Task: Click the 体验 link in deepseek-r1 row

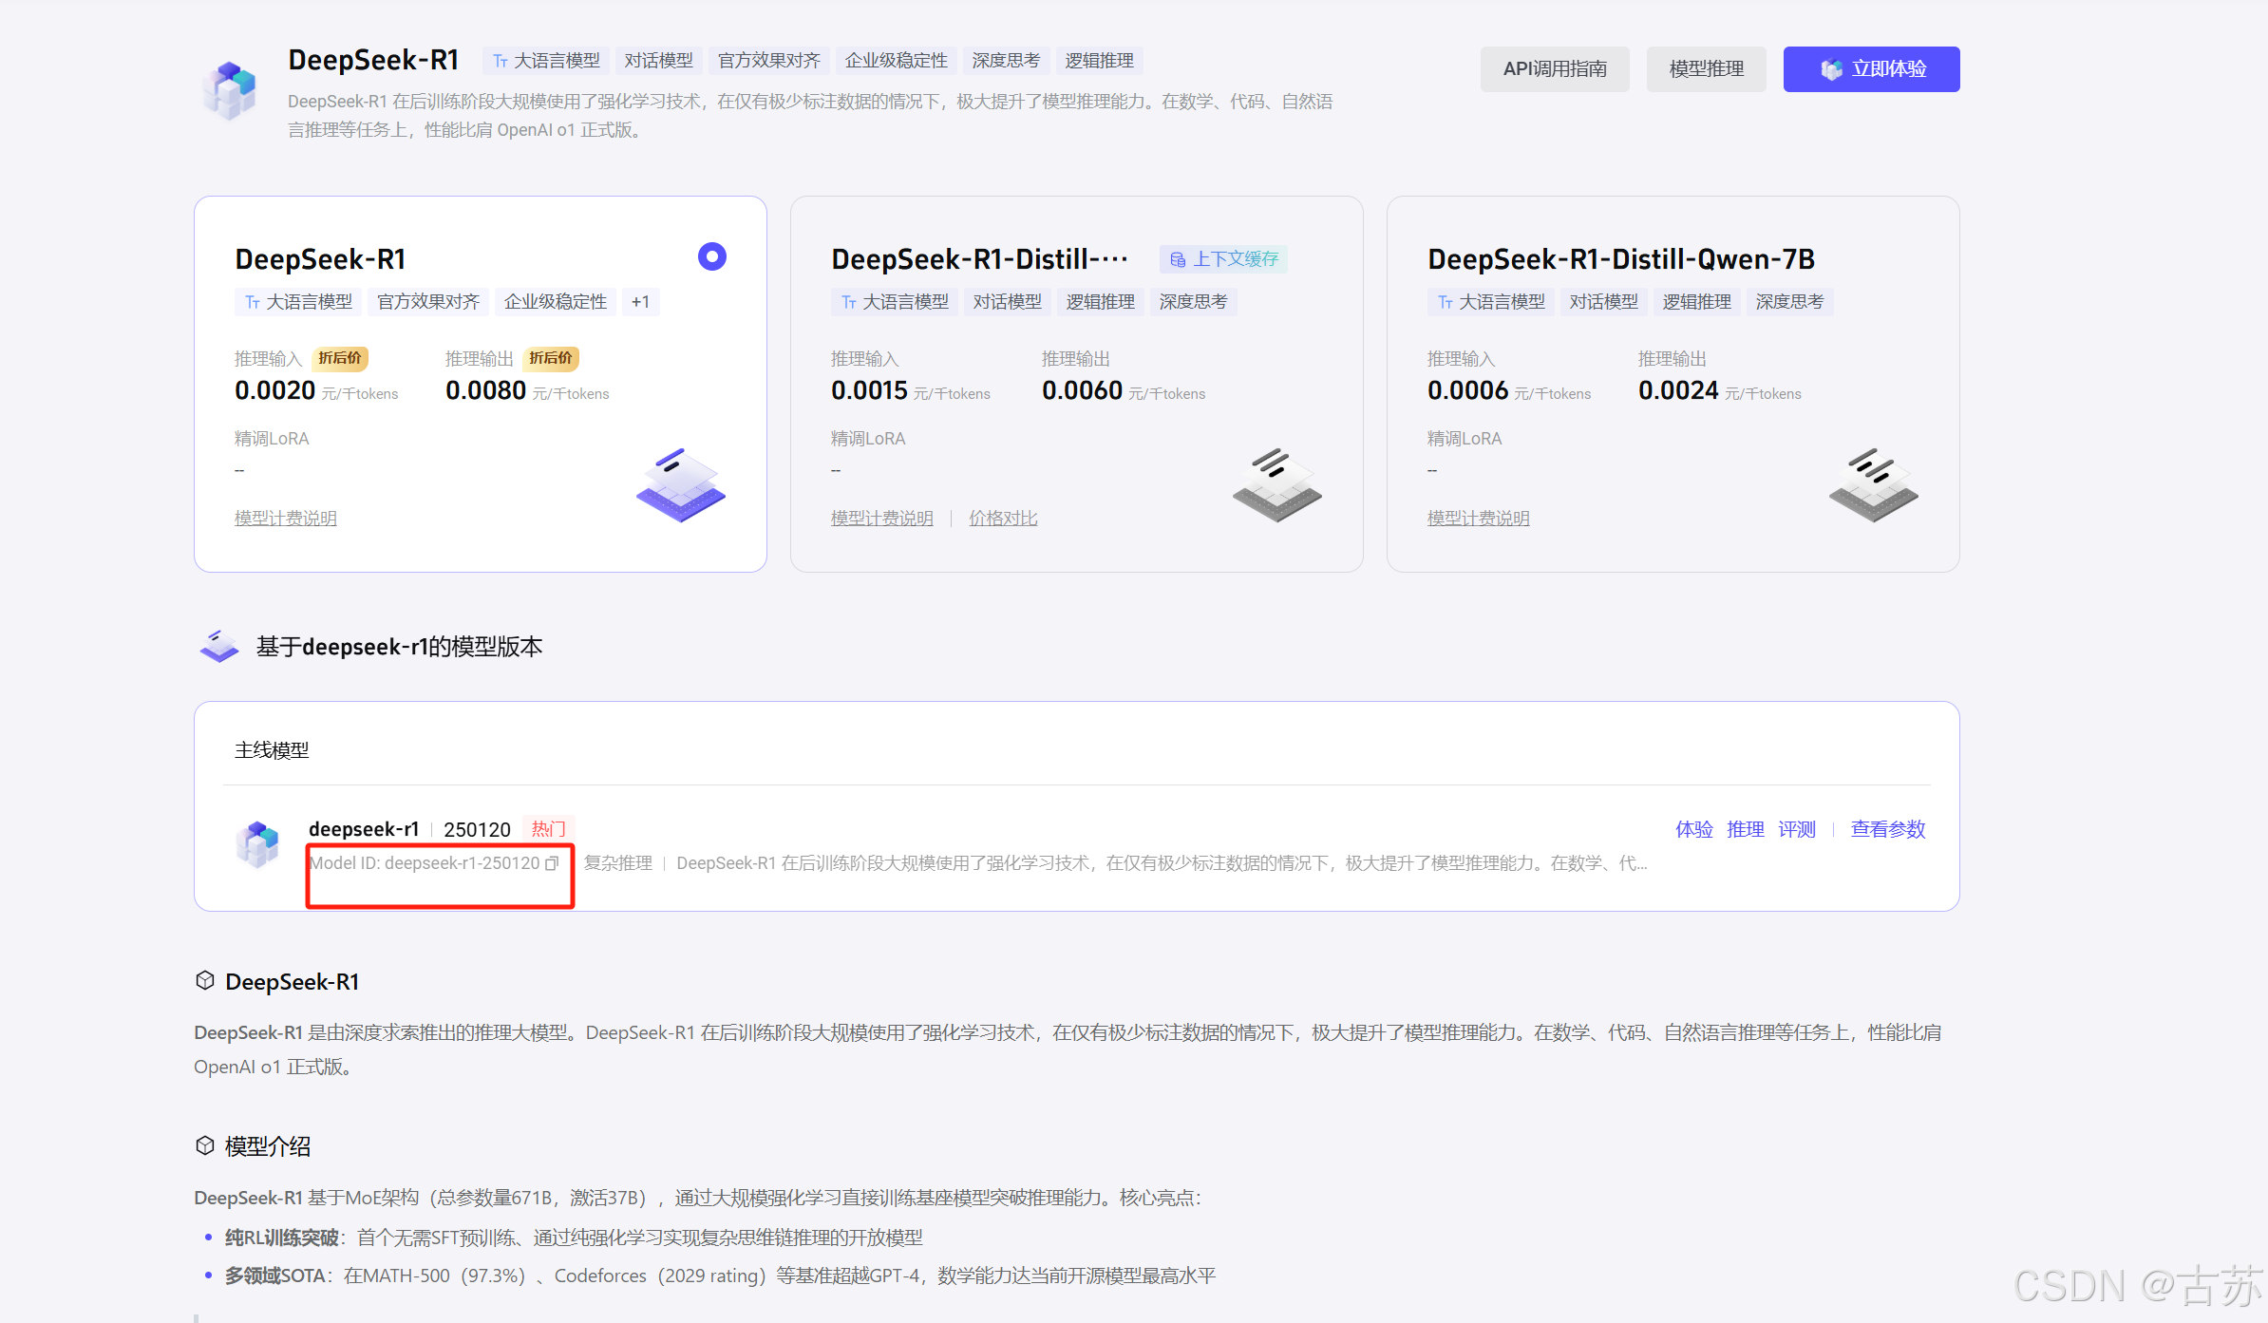Action: pyautogui.click(x=1693, y=829)
